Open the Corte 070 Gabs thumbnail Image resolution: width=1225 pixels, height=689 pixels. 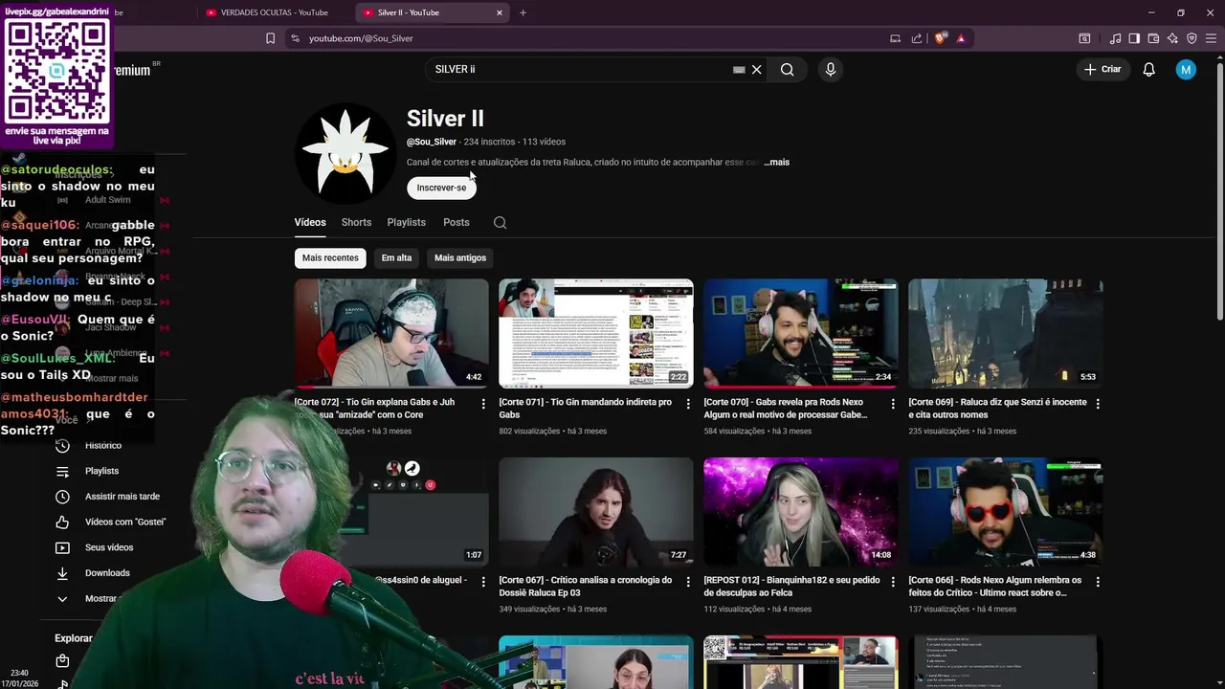pos(801,333)
